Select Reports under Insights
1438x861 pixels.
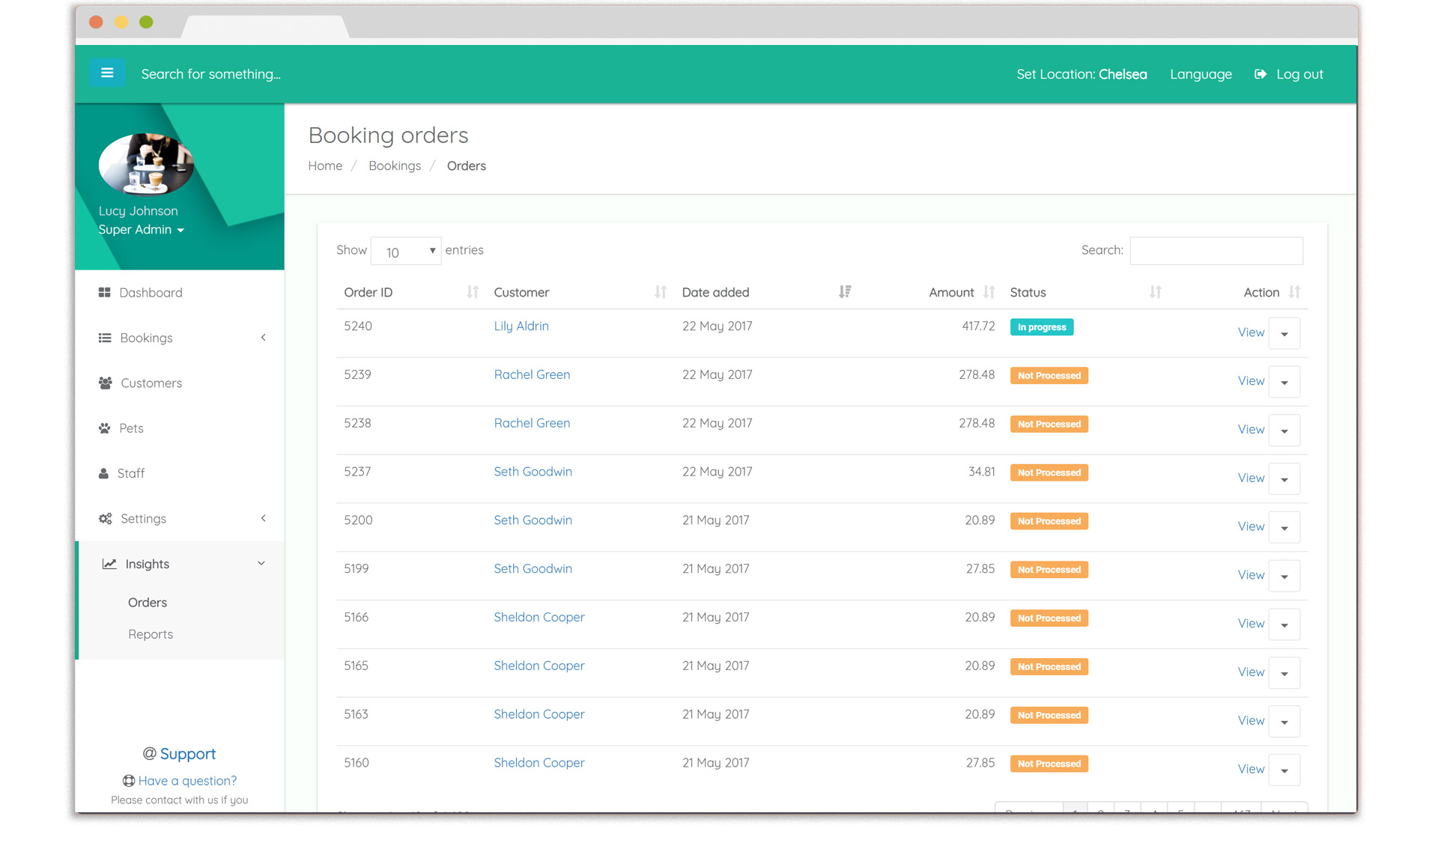[x=151, y=634]
